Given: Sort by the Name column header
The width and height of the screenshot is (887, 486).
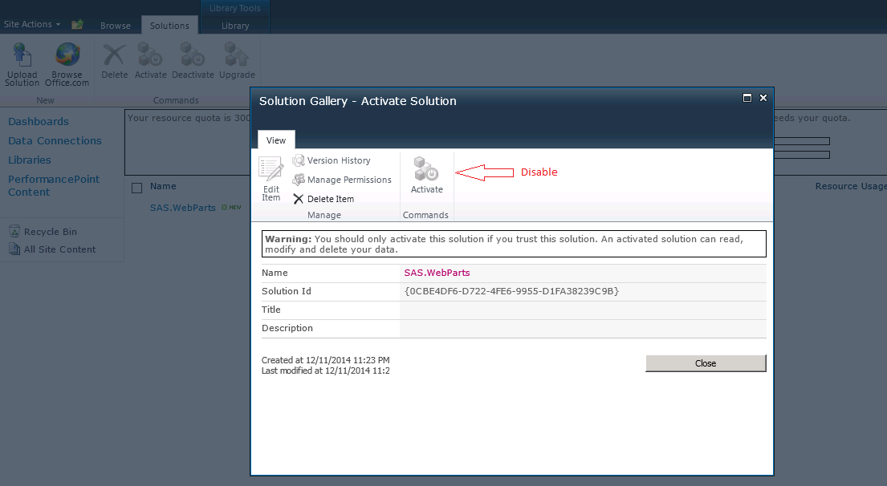Looking at the screenshot, I should point(163,186).
